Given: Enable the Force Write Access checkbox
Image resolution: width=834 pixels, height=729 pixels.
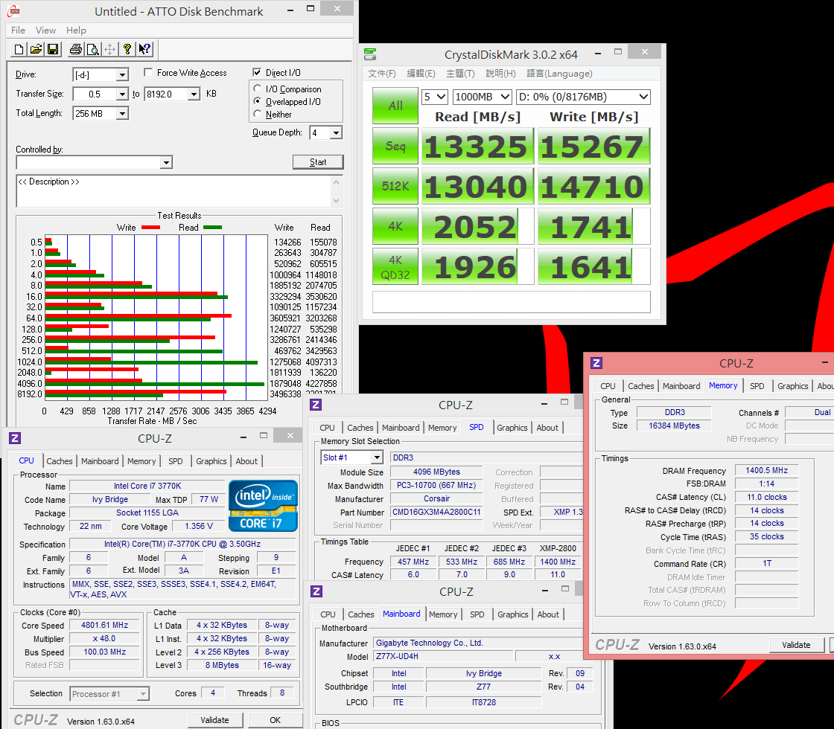Looking at the screenshot, I should [x=148, y=73].
